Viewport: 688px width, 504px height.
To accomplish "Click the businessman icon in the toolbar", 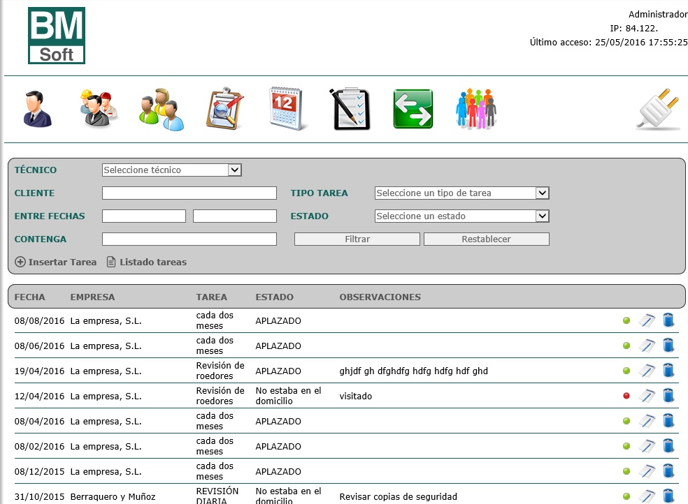I will tap(37, 109).
